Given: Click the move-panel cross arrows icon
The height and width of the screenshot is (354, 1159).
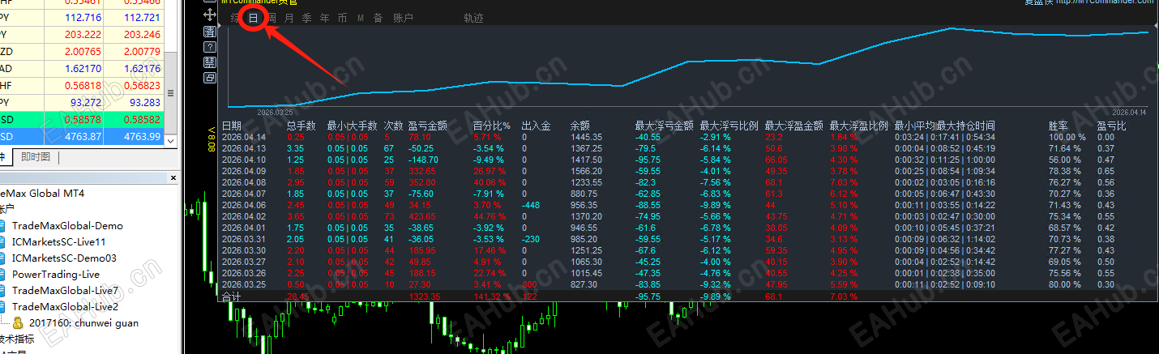Looking at the screenshot, I should [x=210, y=14].
